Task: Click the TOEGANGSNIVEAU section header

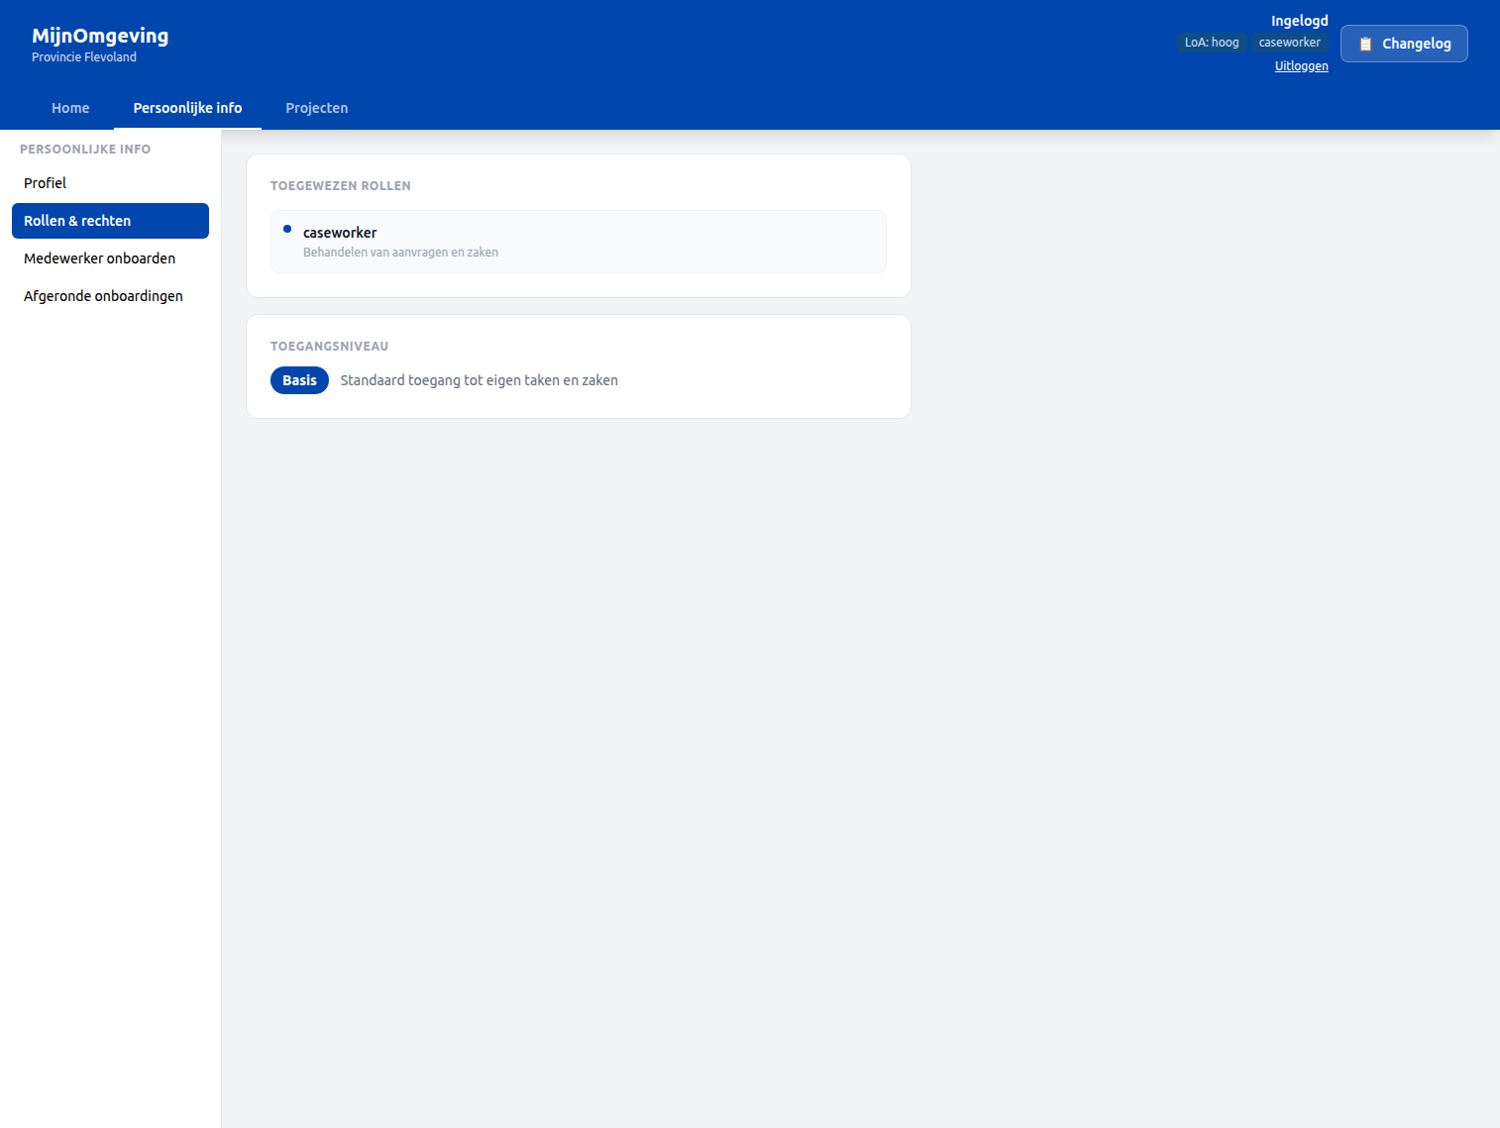Action: 329,346
